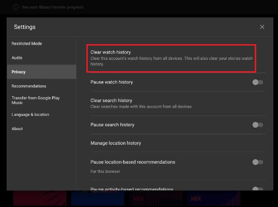278x207 pixels.
Task: Toggle Pause activity-based recommendations switch
Action: [258, 188]
